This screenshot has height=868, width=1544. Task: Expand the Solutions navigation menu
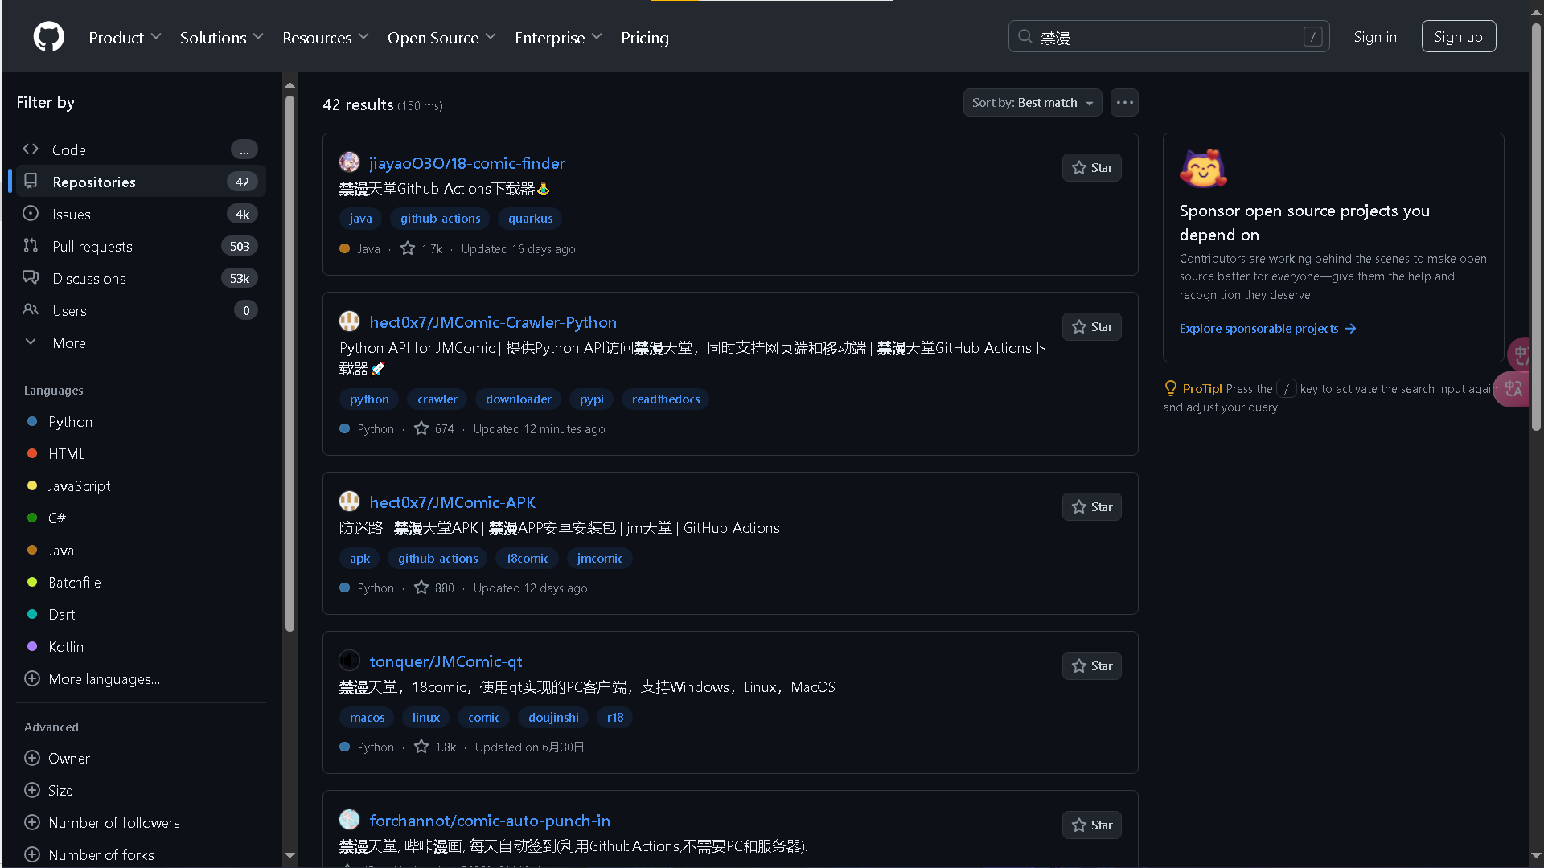pos(221,38)
